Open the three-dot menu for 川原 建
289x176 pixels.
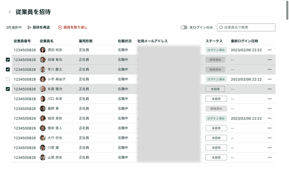point(270,148)
